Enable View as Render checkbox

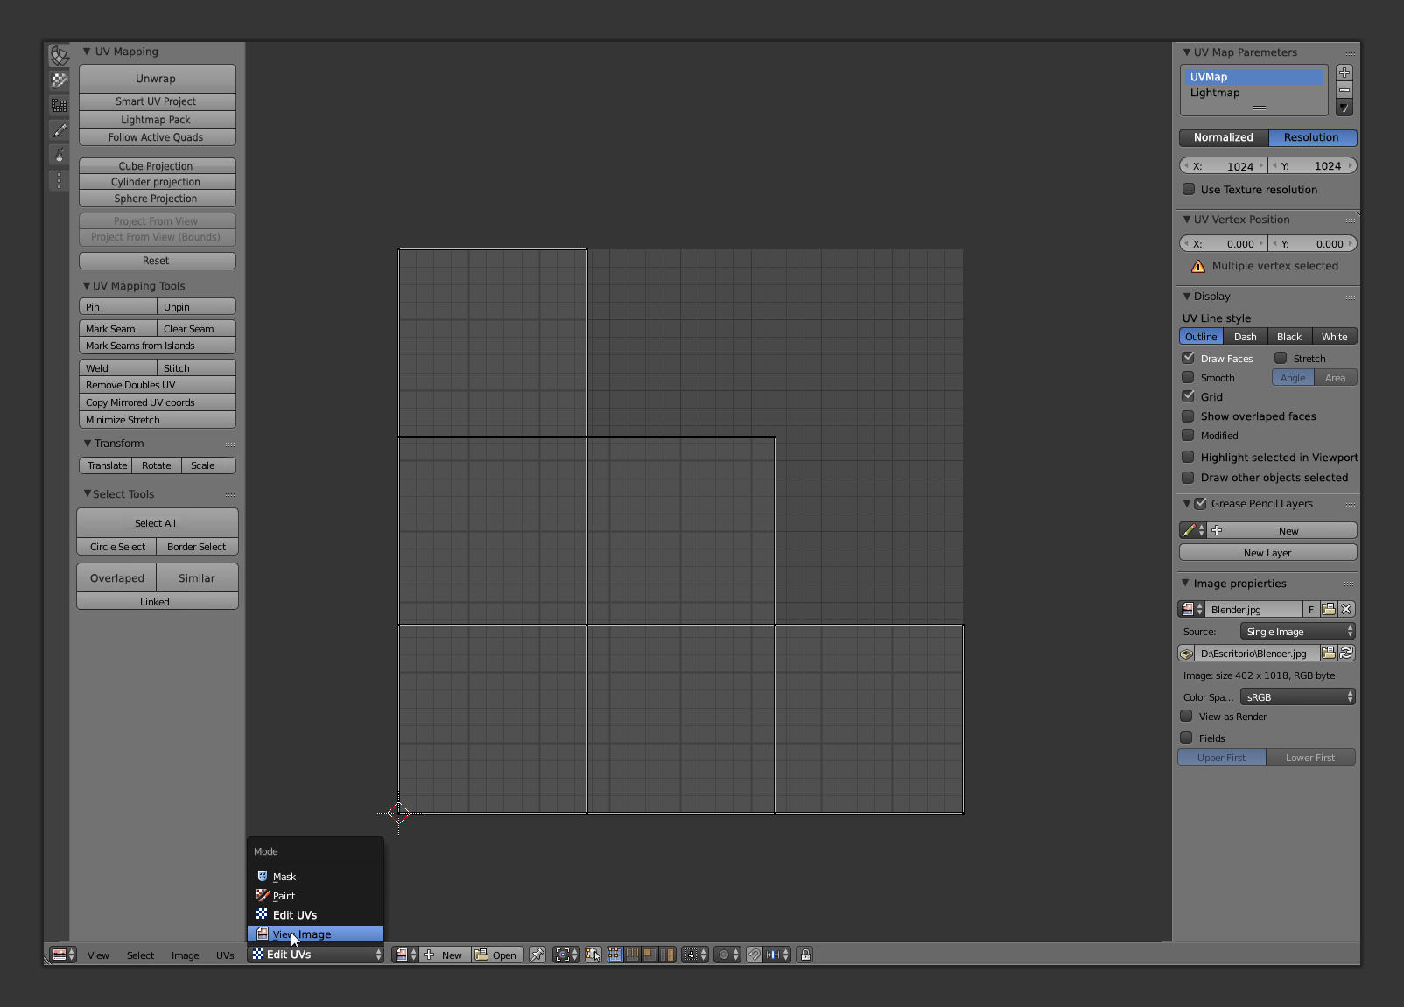coord(1186,716)
